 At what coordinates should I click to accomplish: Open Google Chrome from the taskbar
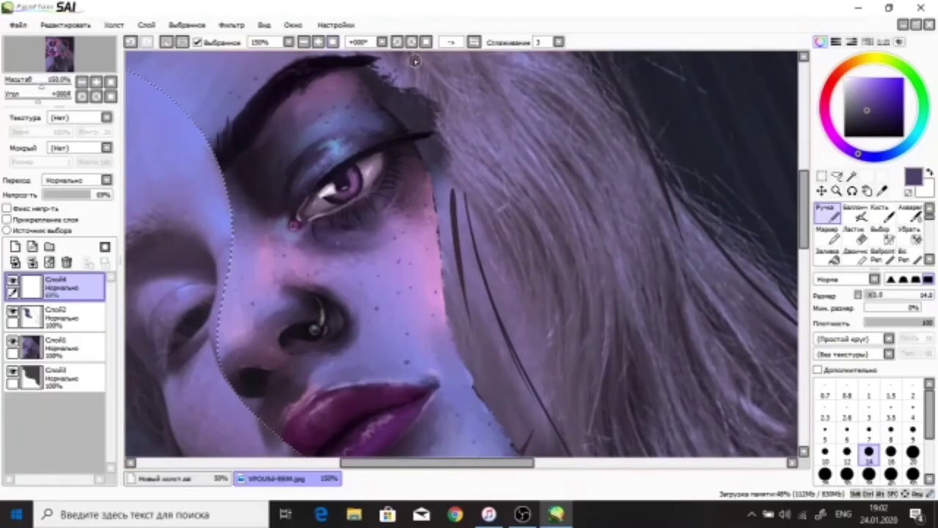coord(454,515)
